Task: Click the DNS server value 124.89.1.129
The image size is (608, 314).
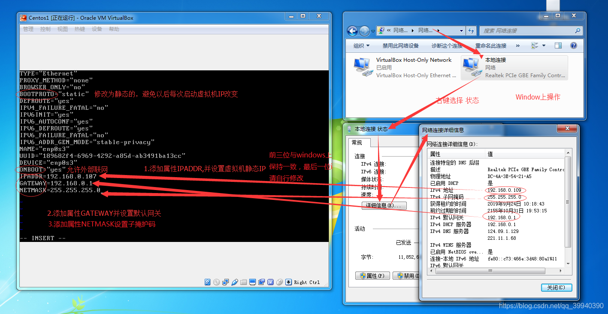Action: click(503, 231)
